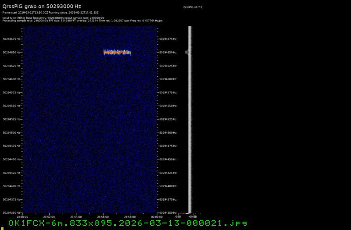Click the right-axis 50294650 Hz label

point(168,53)
